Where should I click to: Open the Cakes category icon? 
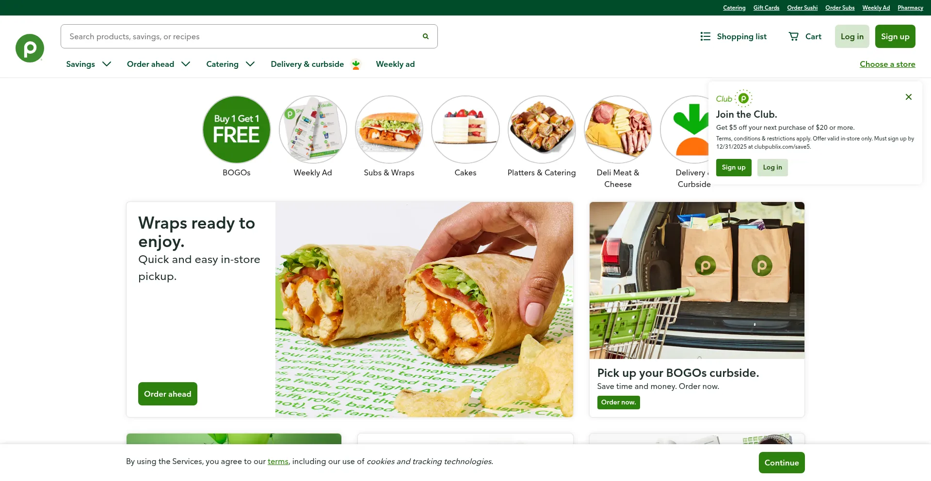465,129
